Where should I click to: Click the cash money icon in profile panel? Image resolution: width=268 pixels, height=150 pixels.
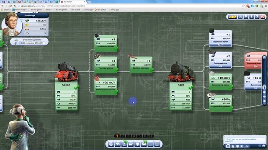[27, 20]
